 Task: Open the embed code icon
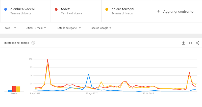(x=190, y=43)
